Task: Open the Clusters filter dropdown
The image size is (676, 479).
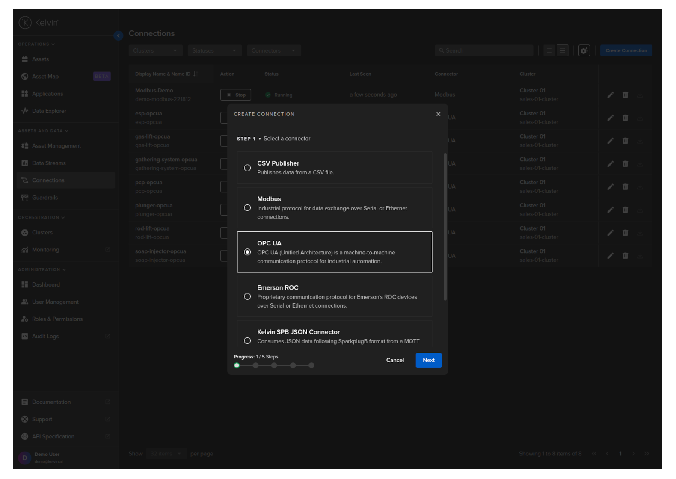Action: point(155,50)
